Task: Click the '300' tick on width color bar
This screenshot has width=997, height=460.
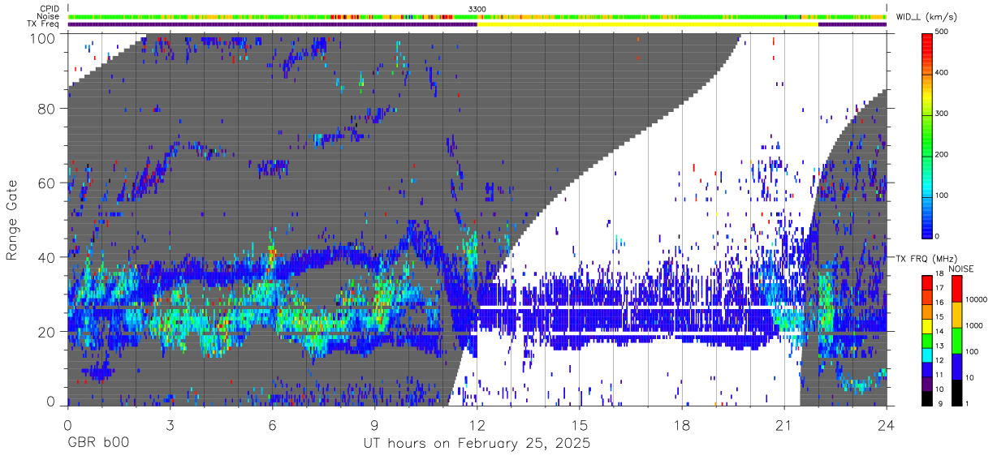Action: click(943, 114)
